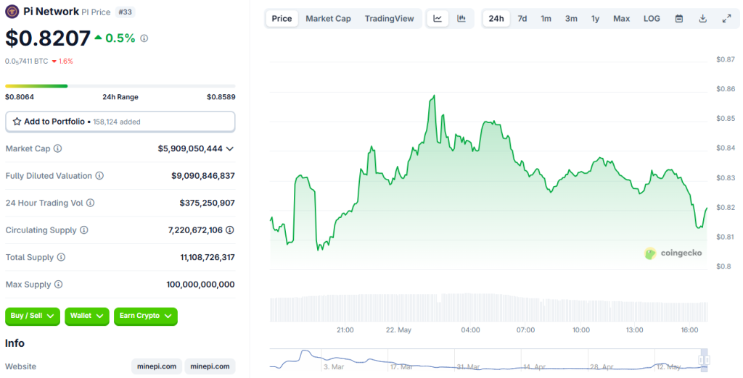Expand chart to fullscreen
Image resolution: width=743 pixels, height=378 pixels.
pyautogui.click(x=726, y=19)
